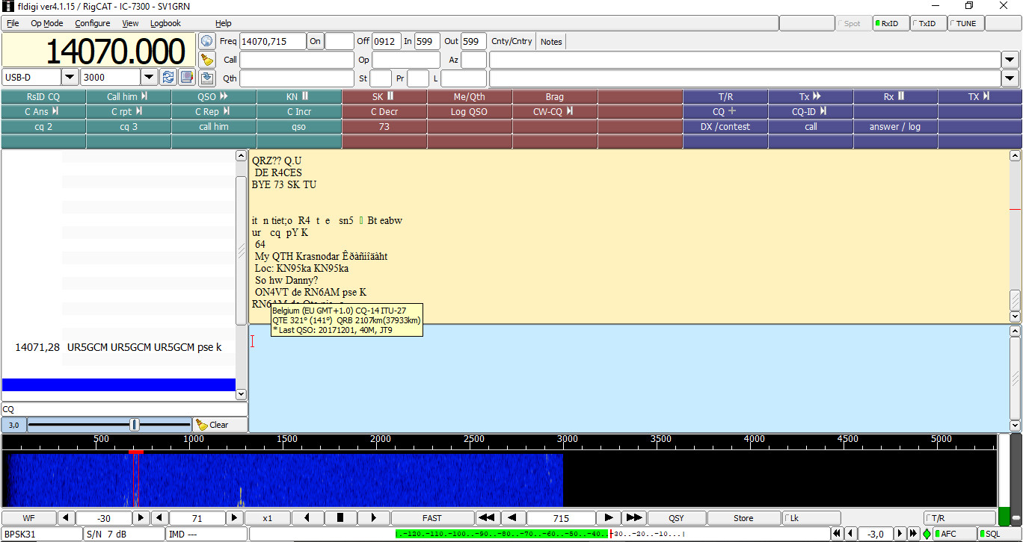Image resolution: width=1023 pixels, height=542 pixels.
Task: Click the Call him macro button with the skip-forward icon
Action: [129, 97]
